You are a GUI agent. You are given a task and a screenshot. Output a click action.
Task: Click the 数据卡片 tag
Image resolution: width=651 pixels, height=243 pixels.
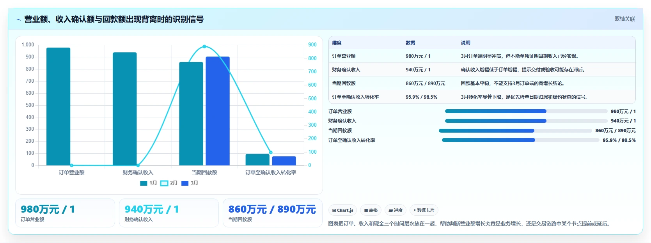click(424, 210)
